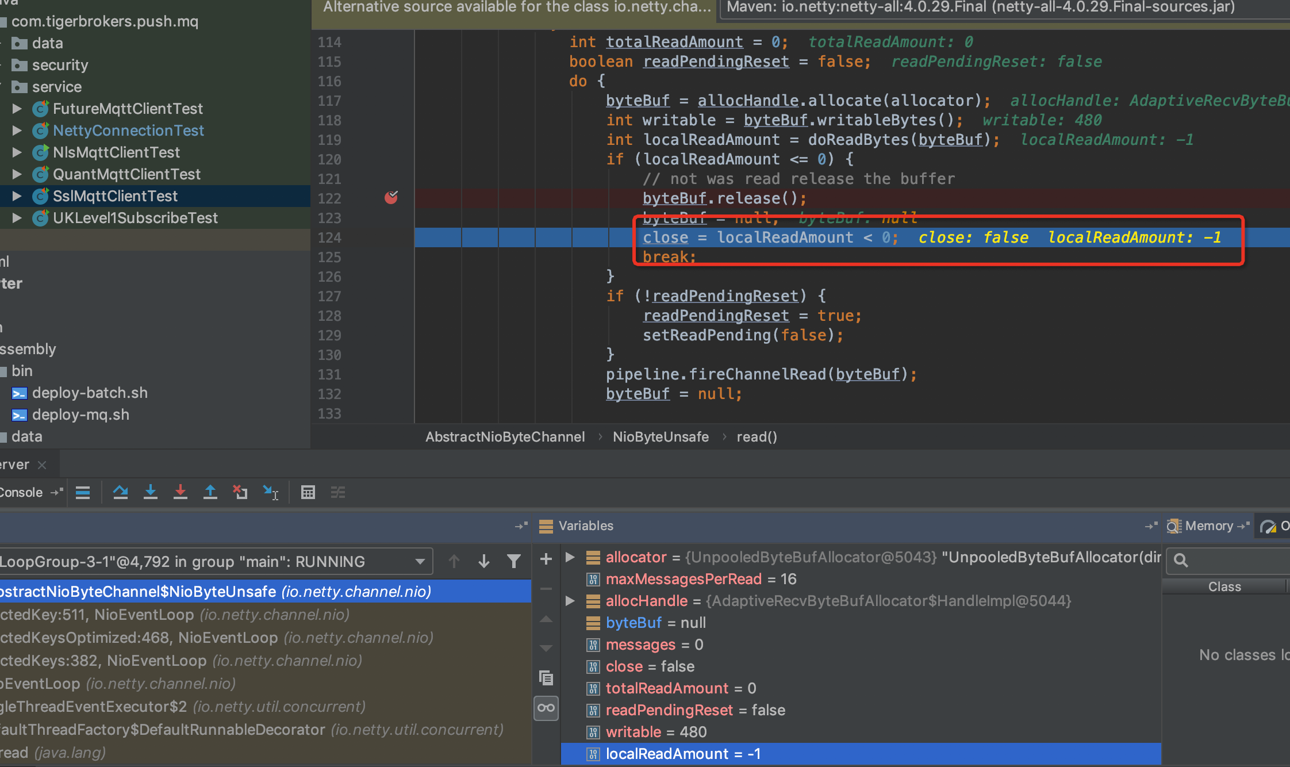This screenshot has width=1290, height=767.
Task: Click the Step Over debugger icon
Action: point(120,492)
